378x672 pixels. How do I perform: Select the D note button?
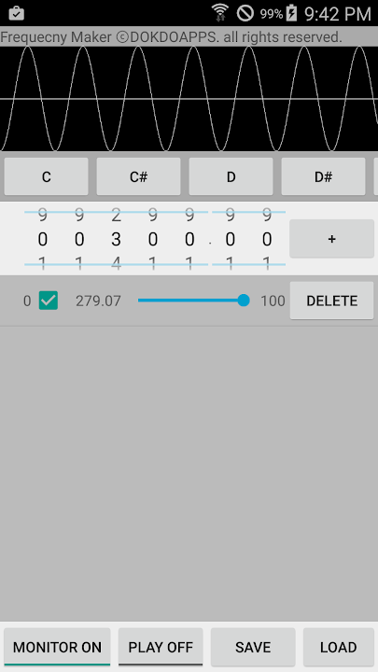click(231, 176)
